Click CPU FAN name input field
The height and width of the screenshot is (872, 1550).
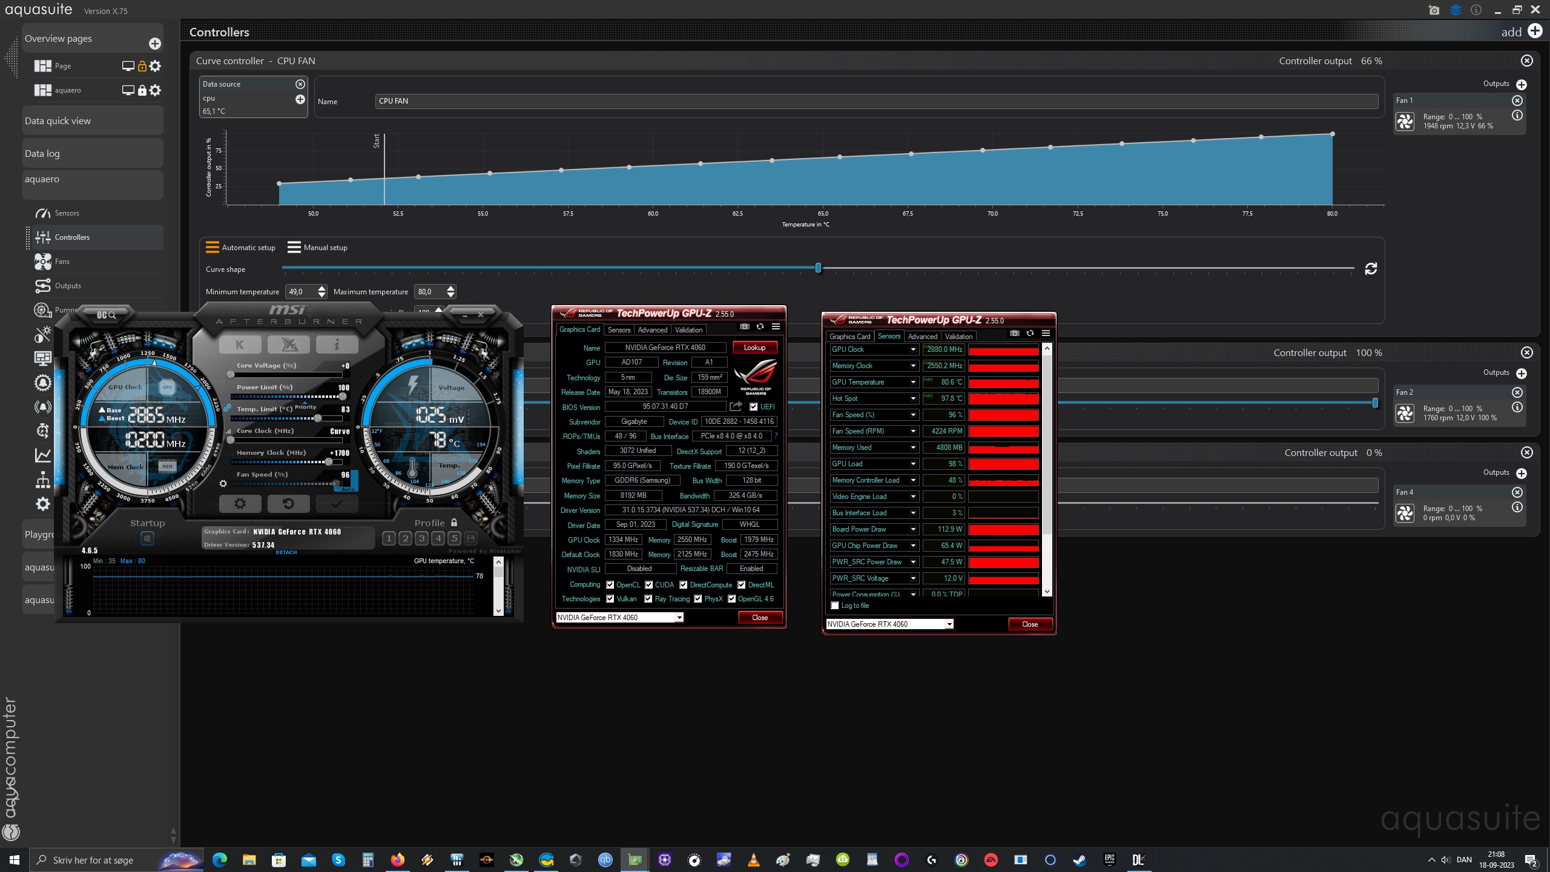click(877, 101)
